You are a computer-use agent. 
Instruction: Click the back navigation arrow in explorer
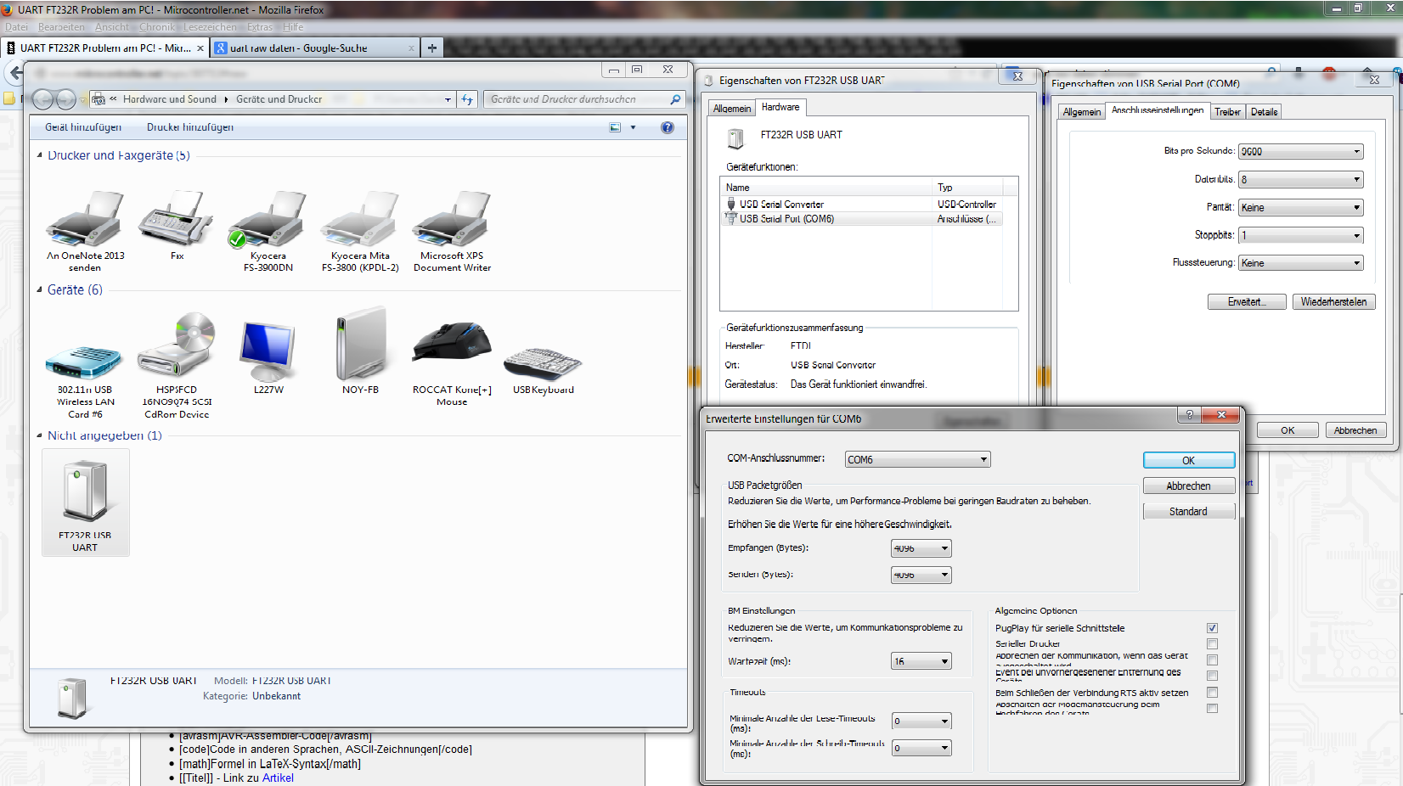click(x=43, y=99)
